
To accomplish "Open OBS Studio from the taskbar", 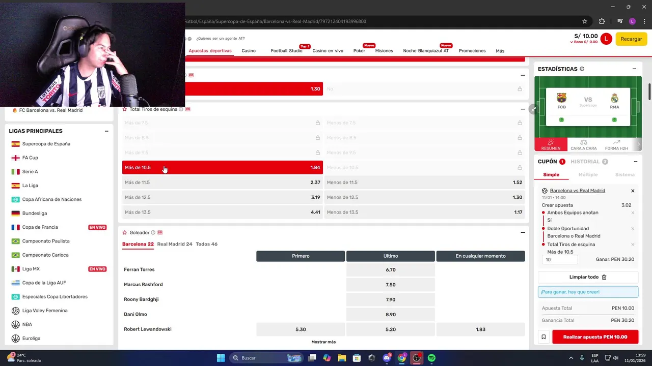I will pos(417,358).
